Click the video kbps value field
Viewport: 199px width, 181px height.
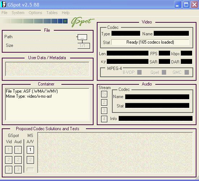[x=186, y=53]
